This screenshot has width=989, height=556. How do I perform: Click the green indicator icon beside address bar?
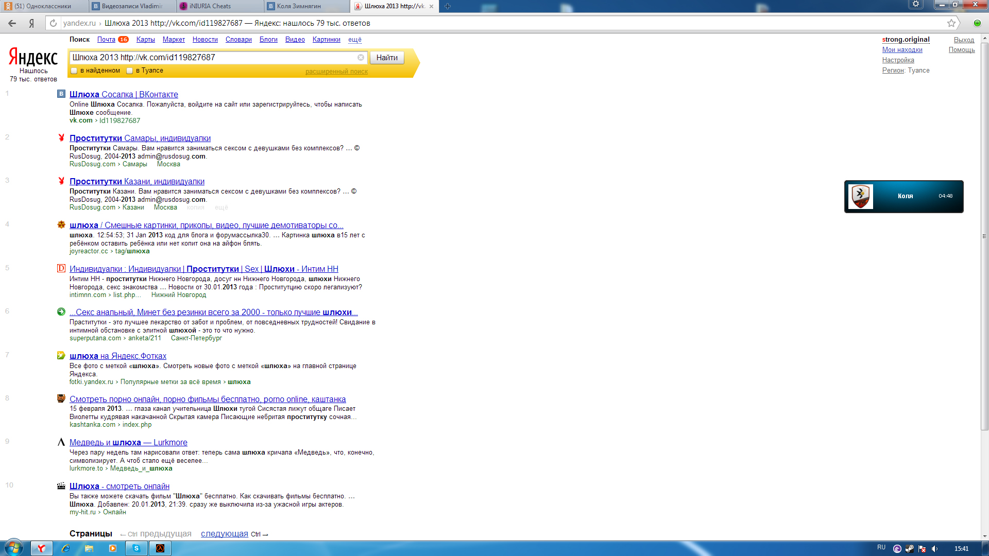pyautogui.click(x=977, y=23)
